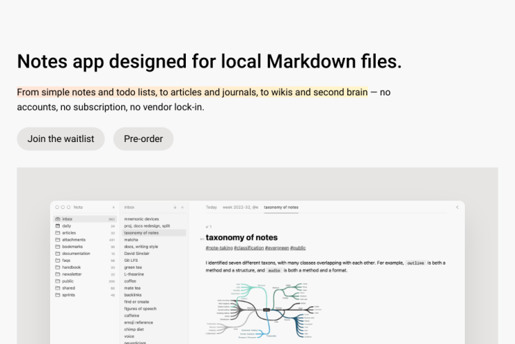
Task: Click the faqs folder icon
Action: tap(58, 260)
